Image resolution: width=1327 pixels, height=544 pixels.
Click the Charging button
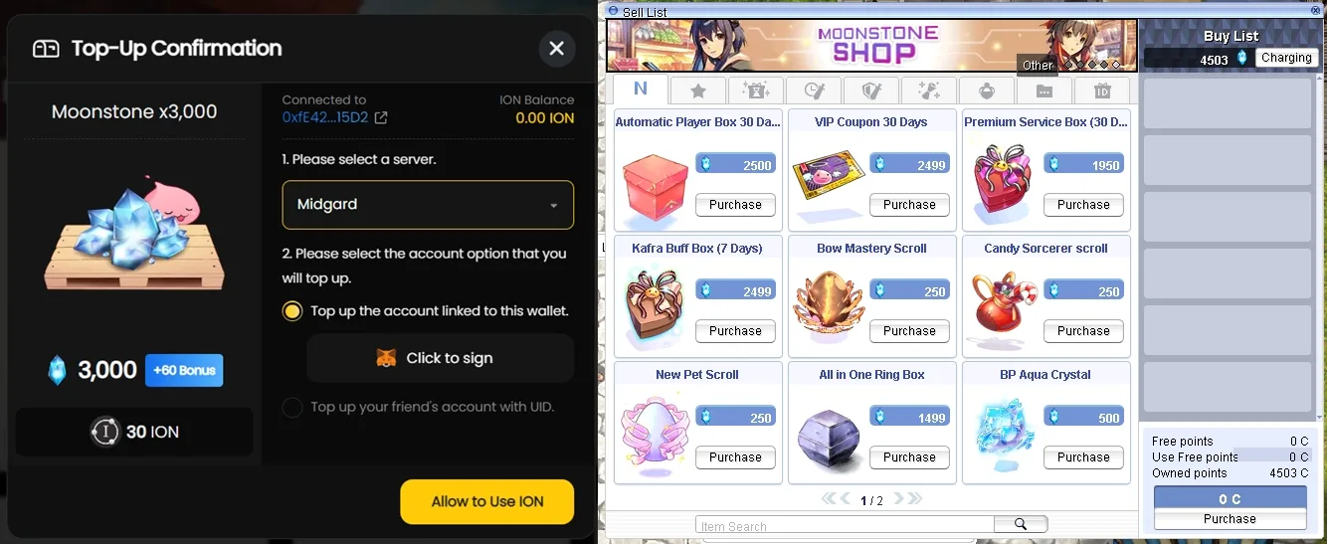tap(1286, 58)
